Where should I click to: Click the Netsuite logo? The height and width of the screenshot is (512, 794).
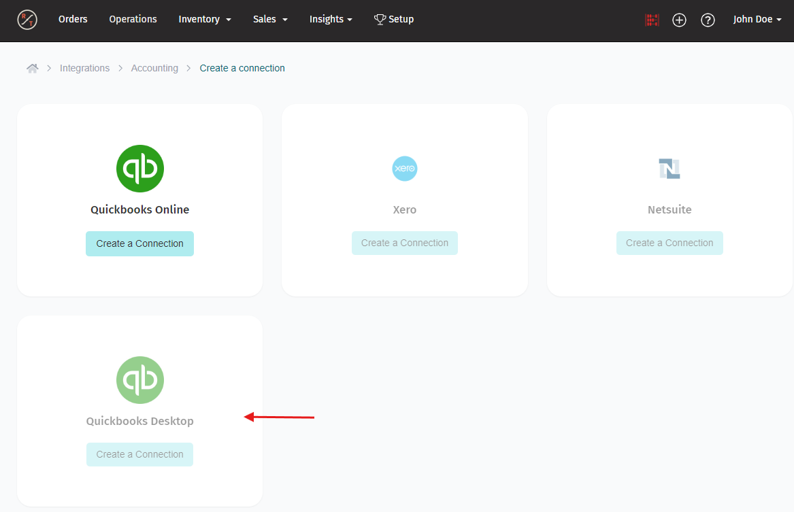click(669, 169)
